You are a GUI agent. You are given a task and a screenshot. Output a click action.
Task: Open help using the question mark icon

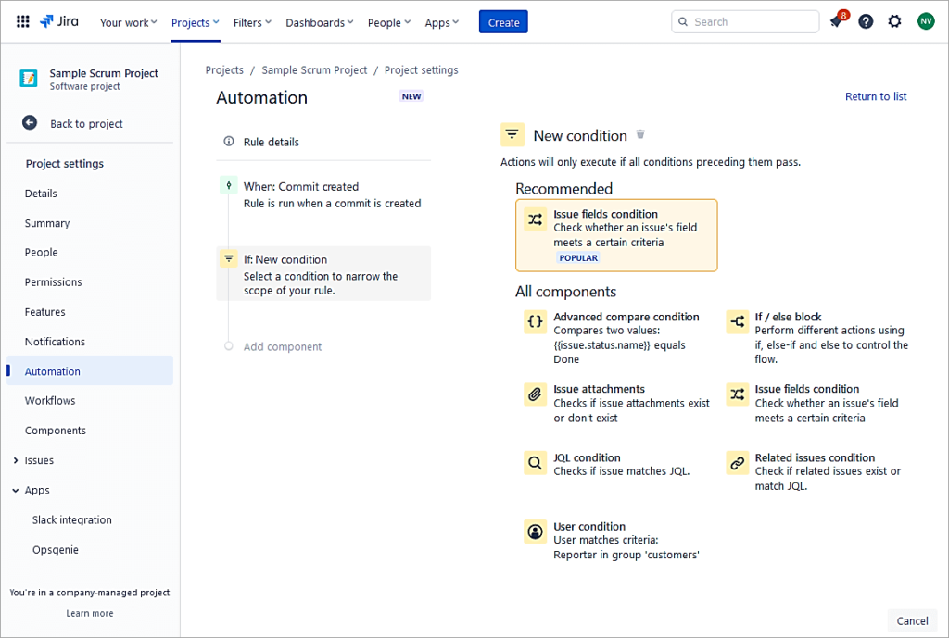pos(865,20)
